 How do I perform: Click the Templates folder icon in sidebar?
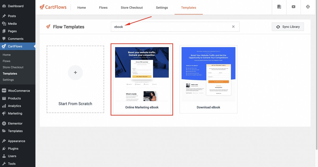4,131
